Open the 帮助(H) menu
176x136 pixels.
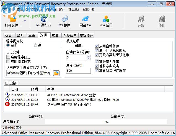[88, 9]
